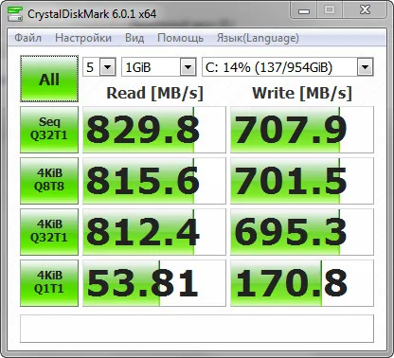Image resolution: width=394 pixels, height=358 pixels.
Task: Start the 4KiB Q1T1 test
Action: click(x=49, y=283)
